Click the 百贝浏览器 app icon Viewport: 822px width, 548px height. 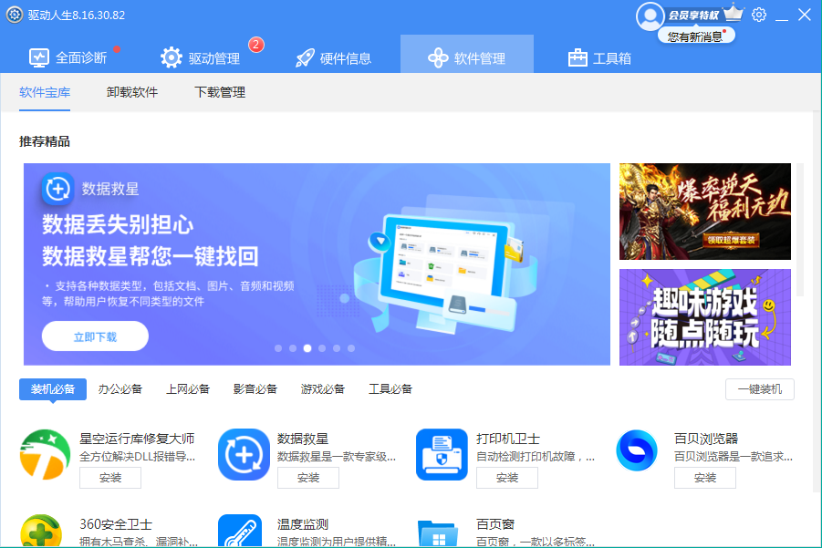[x=636, y=451]
